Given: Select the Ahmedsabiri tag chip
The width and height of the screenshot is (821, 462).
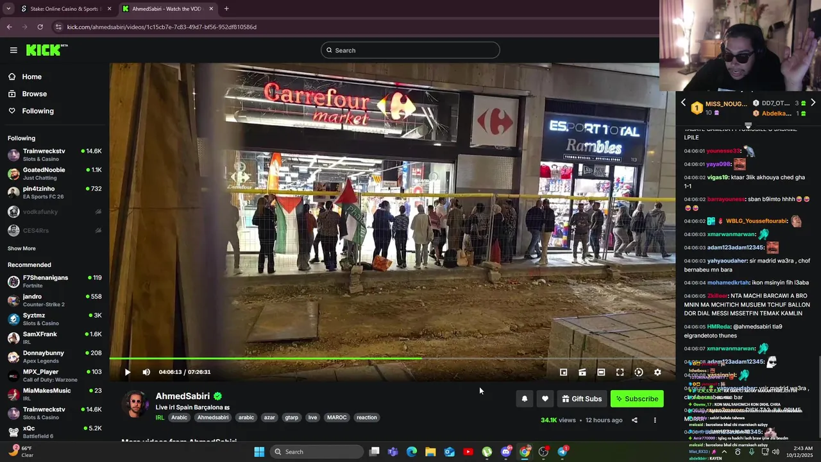Looking at the screenshot, I should (213, 418).
